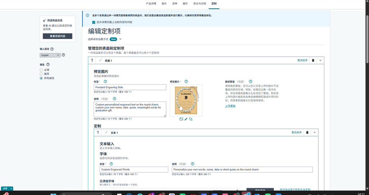Click the graduation bracelet preview thumbnail
The width and height of the screenshot is (369, 195).
click(186, 100)
